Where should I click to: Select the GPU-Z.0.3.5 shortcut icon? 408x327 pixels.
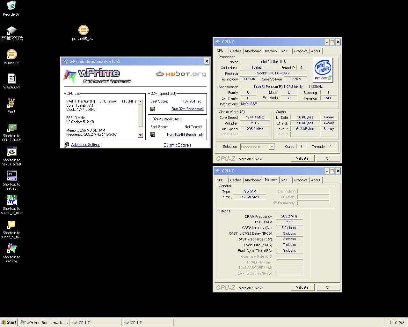coord(11,132)
